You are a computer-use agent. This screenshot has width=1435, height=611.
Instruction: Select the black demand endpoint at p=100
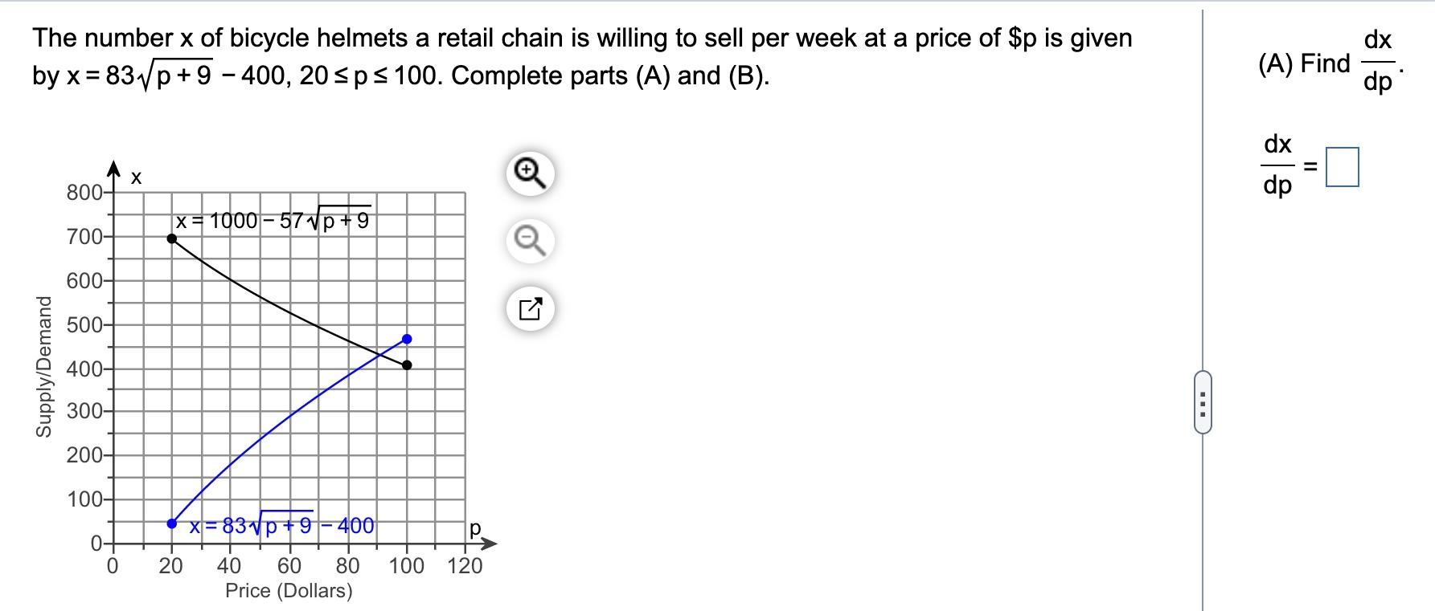point(407,365)
